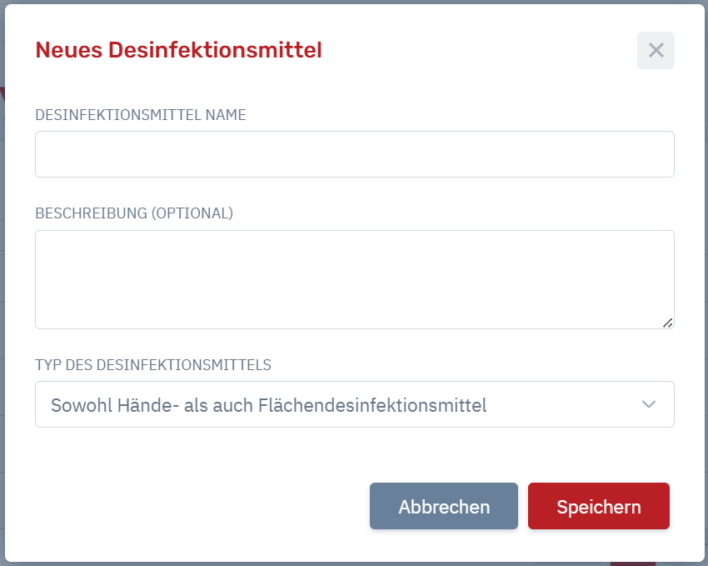Click the 'BESCHREIBUNG (OPTIONAL)' label
The width and height of the screenshot is (708, 566).
pos(134,213)
